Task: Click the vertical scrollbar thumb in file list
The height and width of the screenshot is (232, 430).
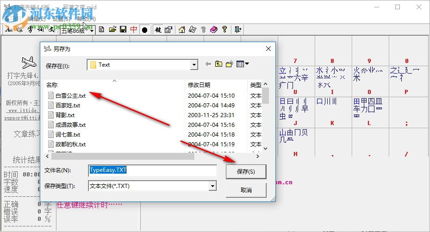Action: [266, 96]
